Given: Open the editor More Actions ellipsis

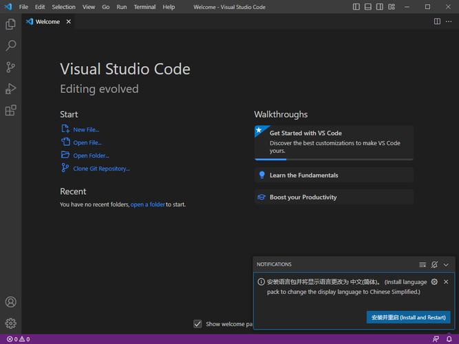Looking at the screenshot, I should point(449,21).
